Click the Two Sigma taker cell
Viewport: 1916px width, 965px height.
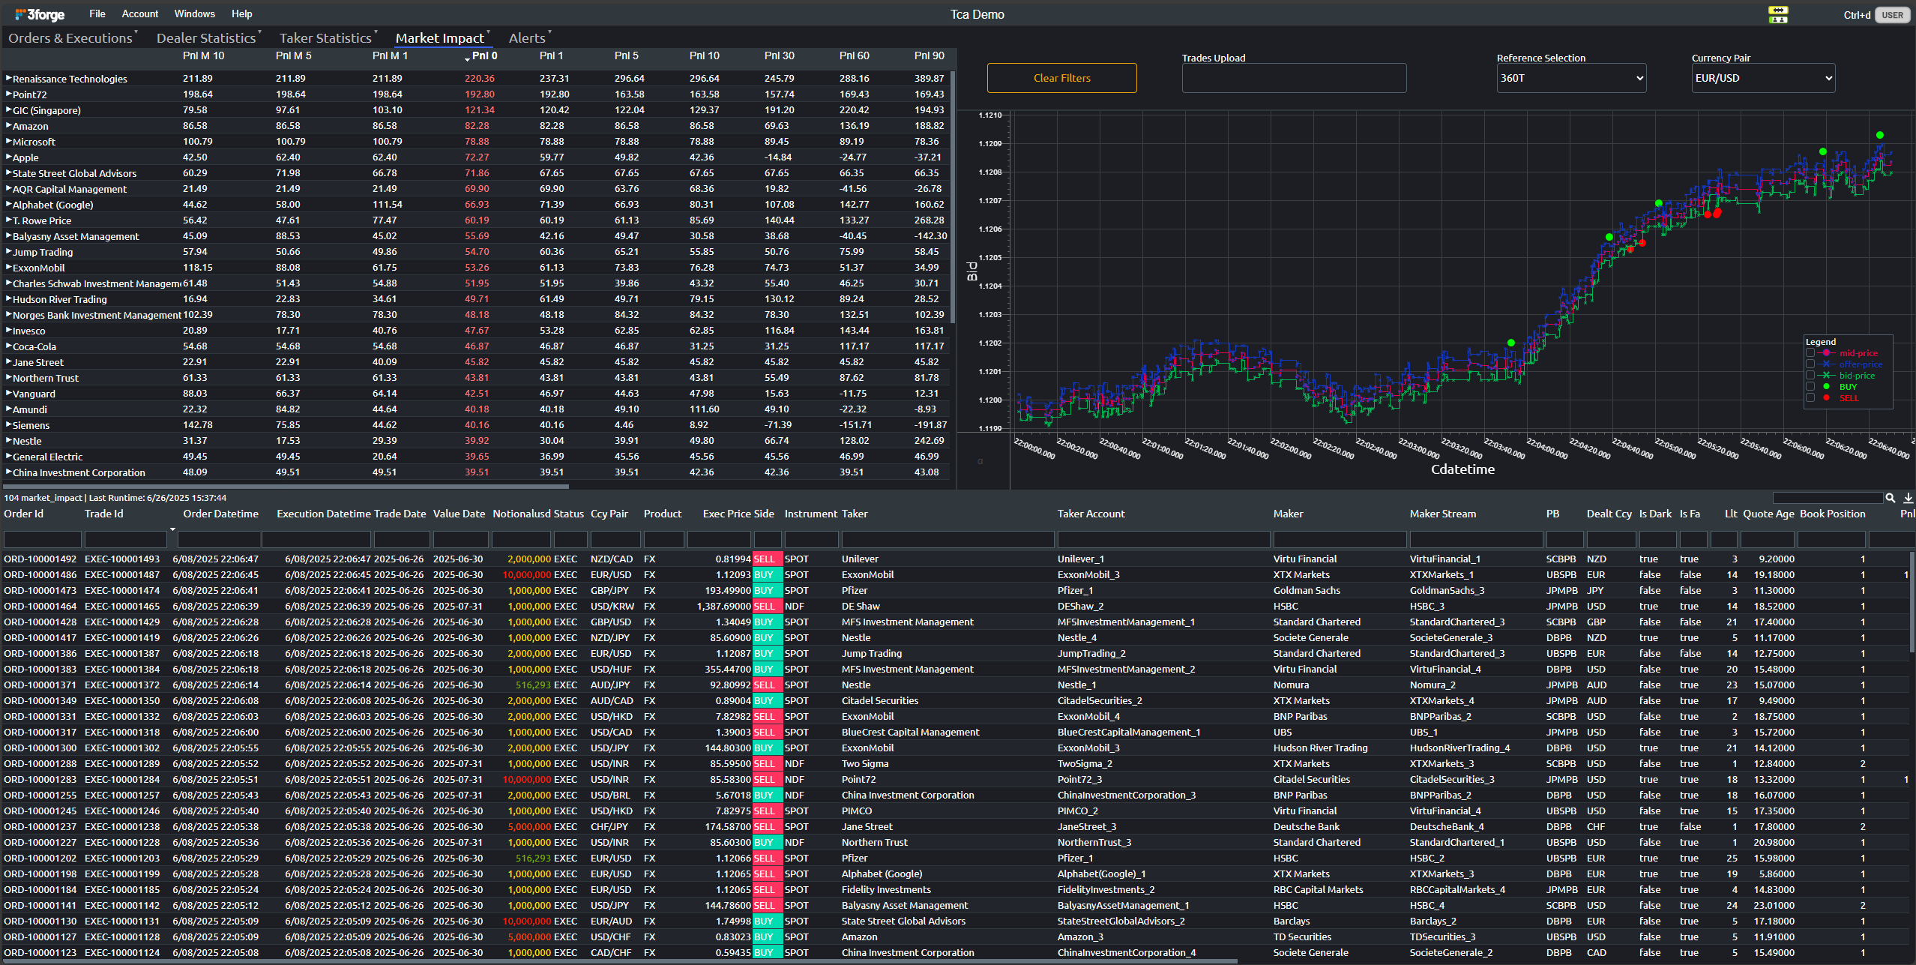tap(864, 763)
